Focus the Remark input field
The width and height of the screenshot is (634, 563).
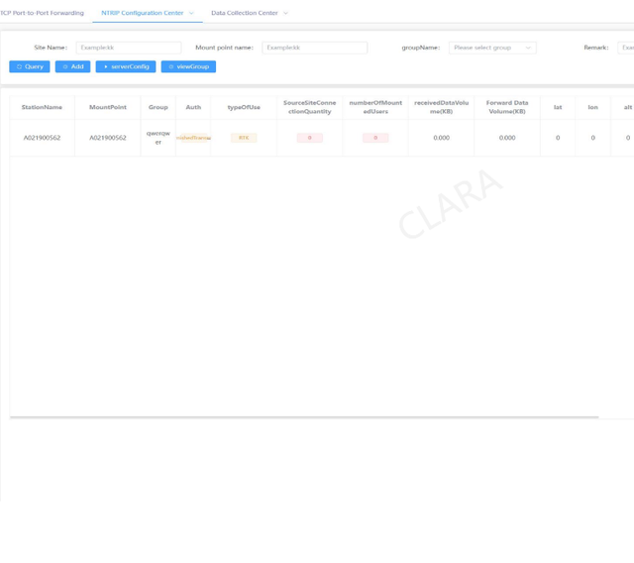tap(626, 48)
